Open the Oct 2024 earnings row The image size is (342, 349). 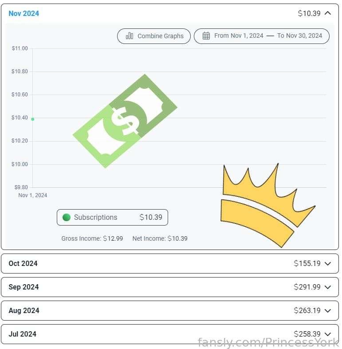pyautogui.click(x=170, y=264)
